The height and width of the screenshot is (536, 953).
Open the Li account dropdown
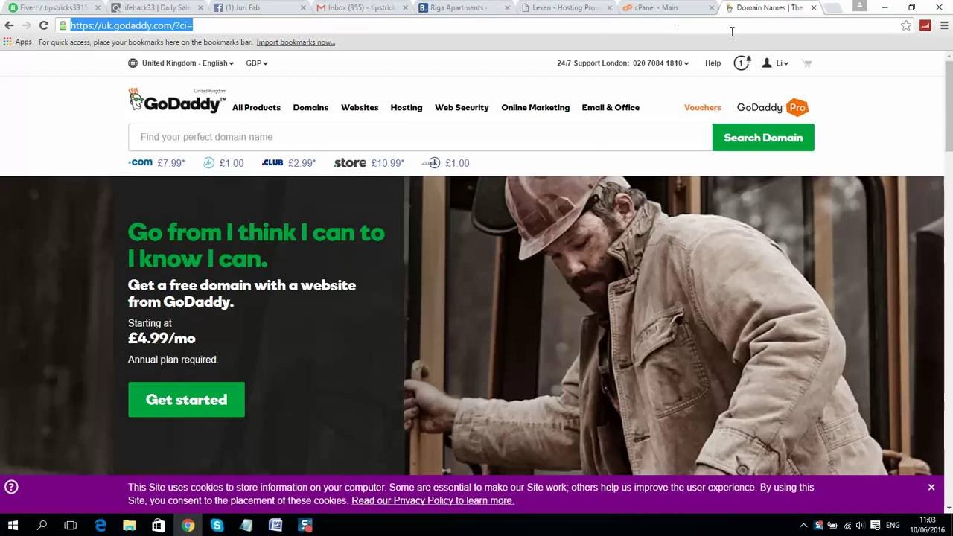[775, 63]
